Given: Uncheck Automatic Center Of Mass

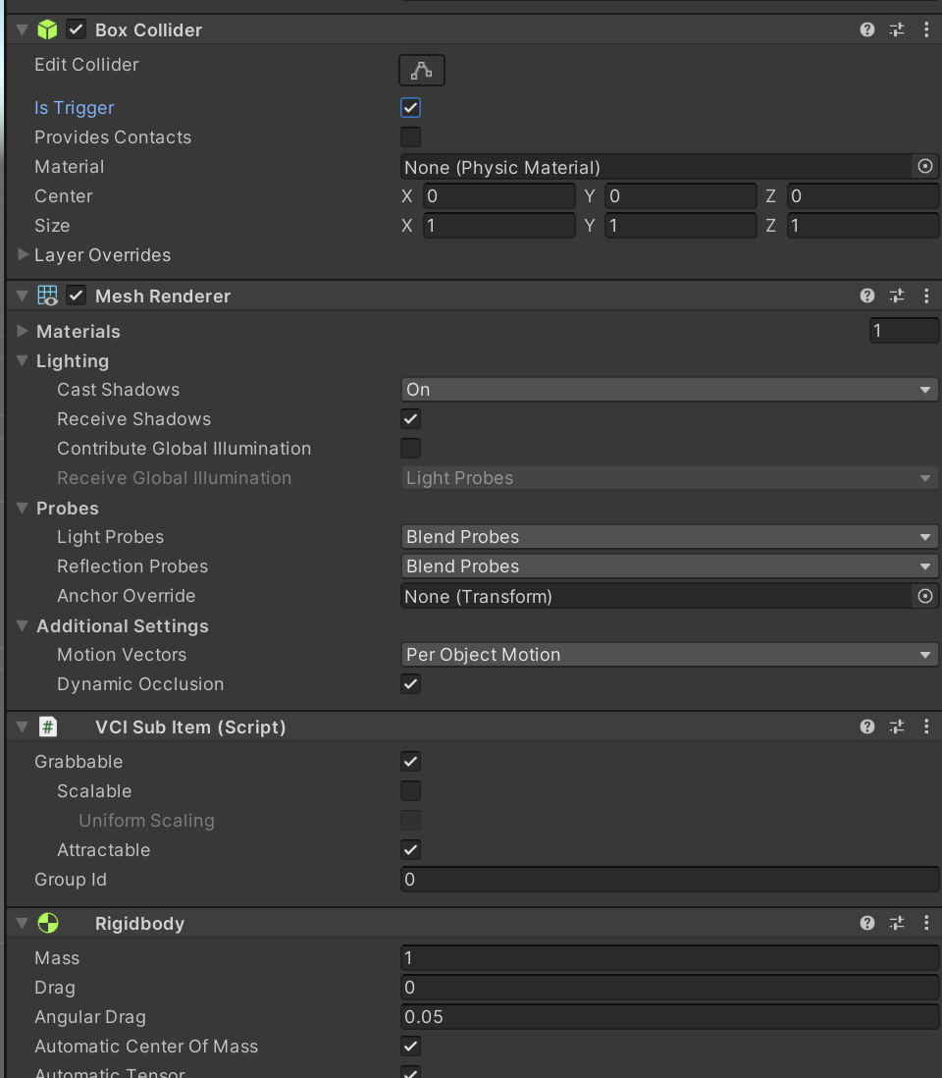Looking at the screenshot, I should pos(411,1047).
